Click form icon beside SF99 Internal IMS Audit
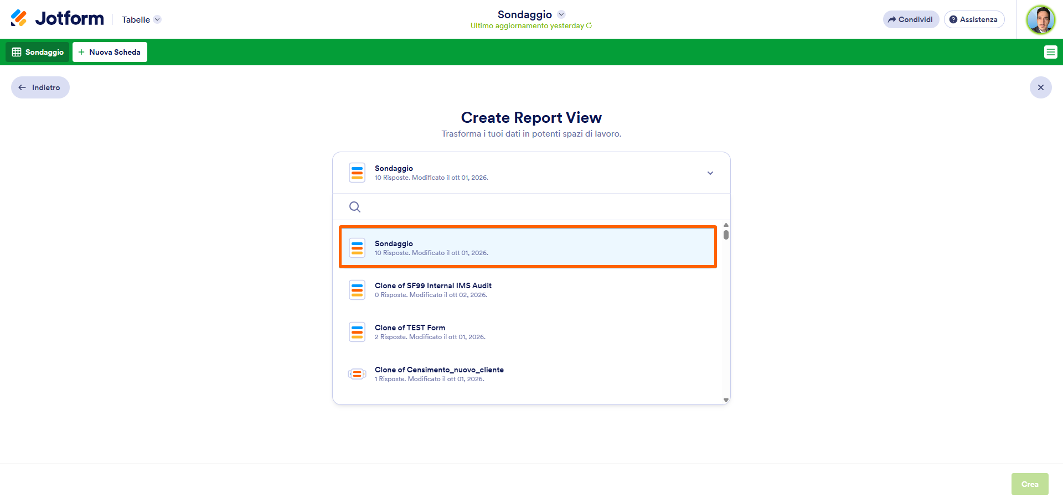 (x=357, y=290)
